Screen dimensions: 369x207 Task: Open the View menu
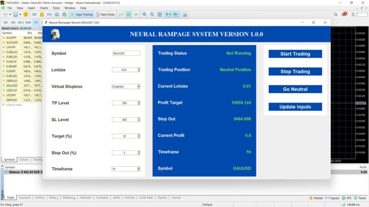(20, 8)
